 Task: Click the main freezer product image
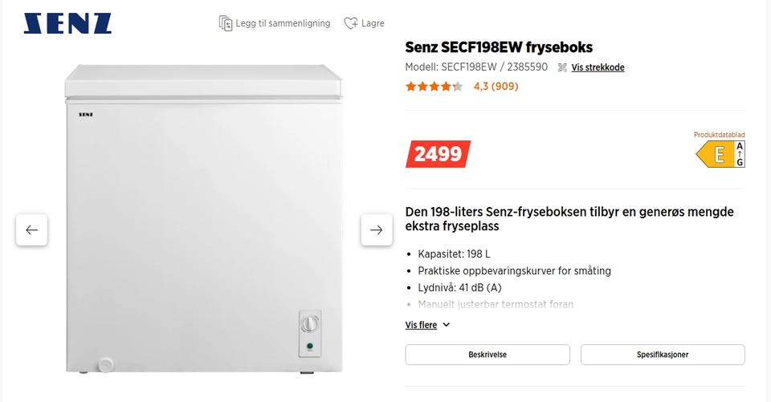click(203, 218)
